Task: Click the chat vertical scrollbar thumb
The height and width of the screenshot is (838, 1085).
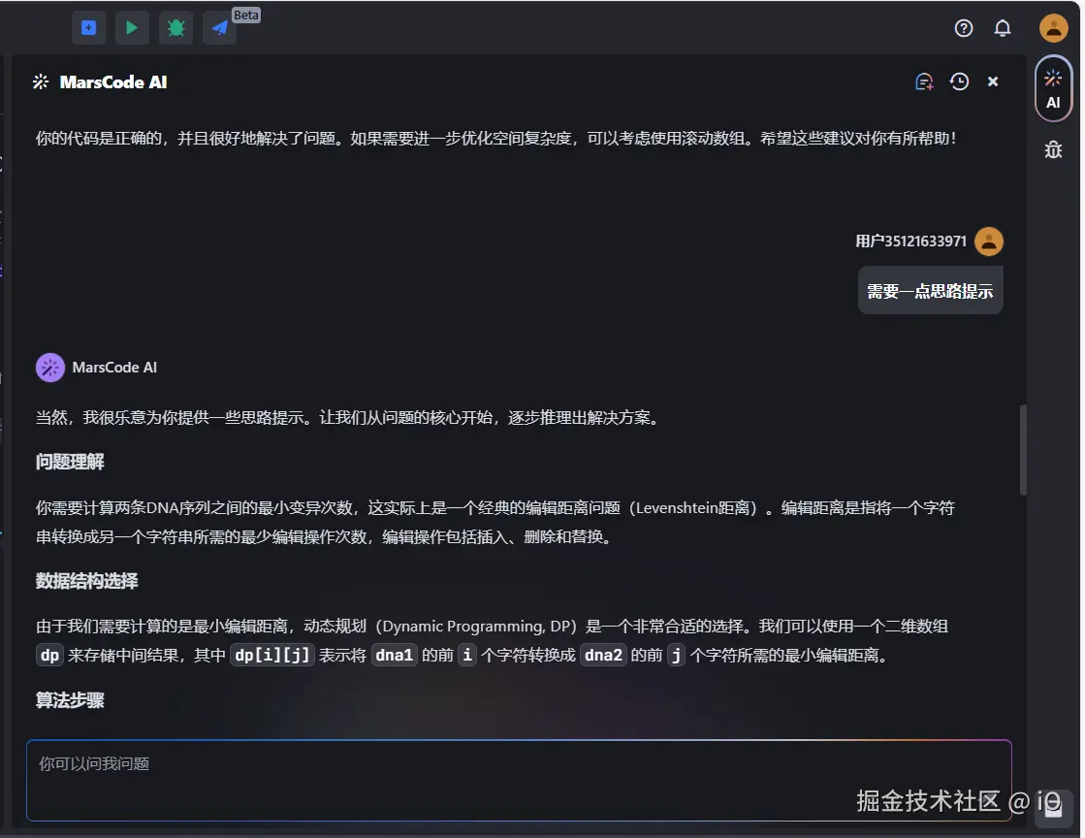Action: point(1022,450)
